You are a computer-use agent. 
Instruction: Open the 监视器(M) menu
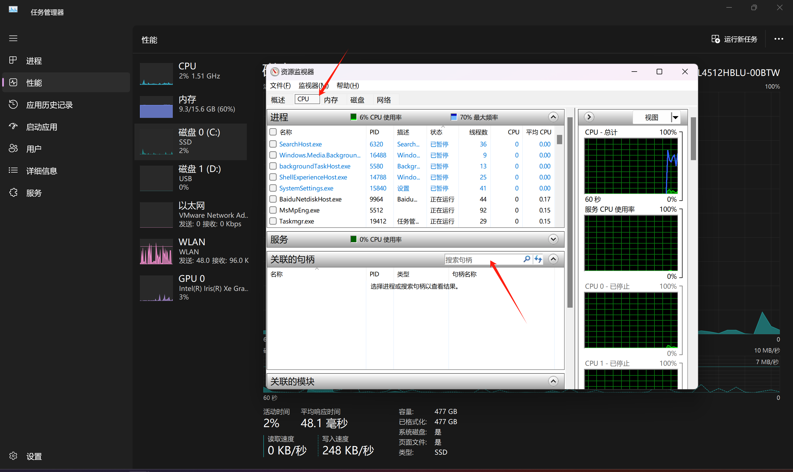313,86
